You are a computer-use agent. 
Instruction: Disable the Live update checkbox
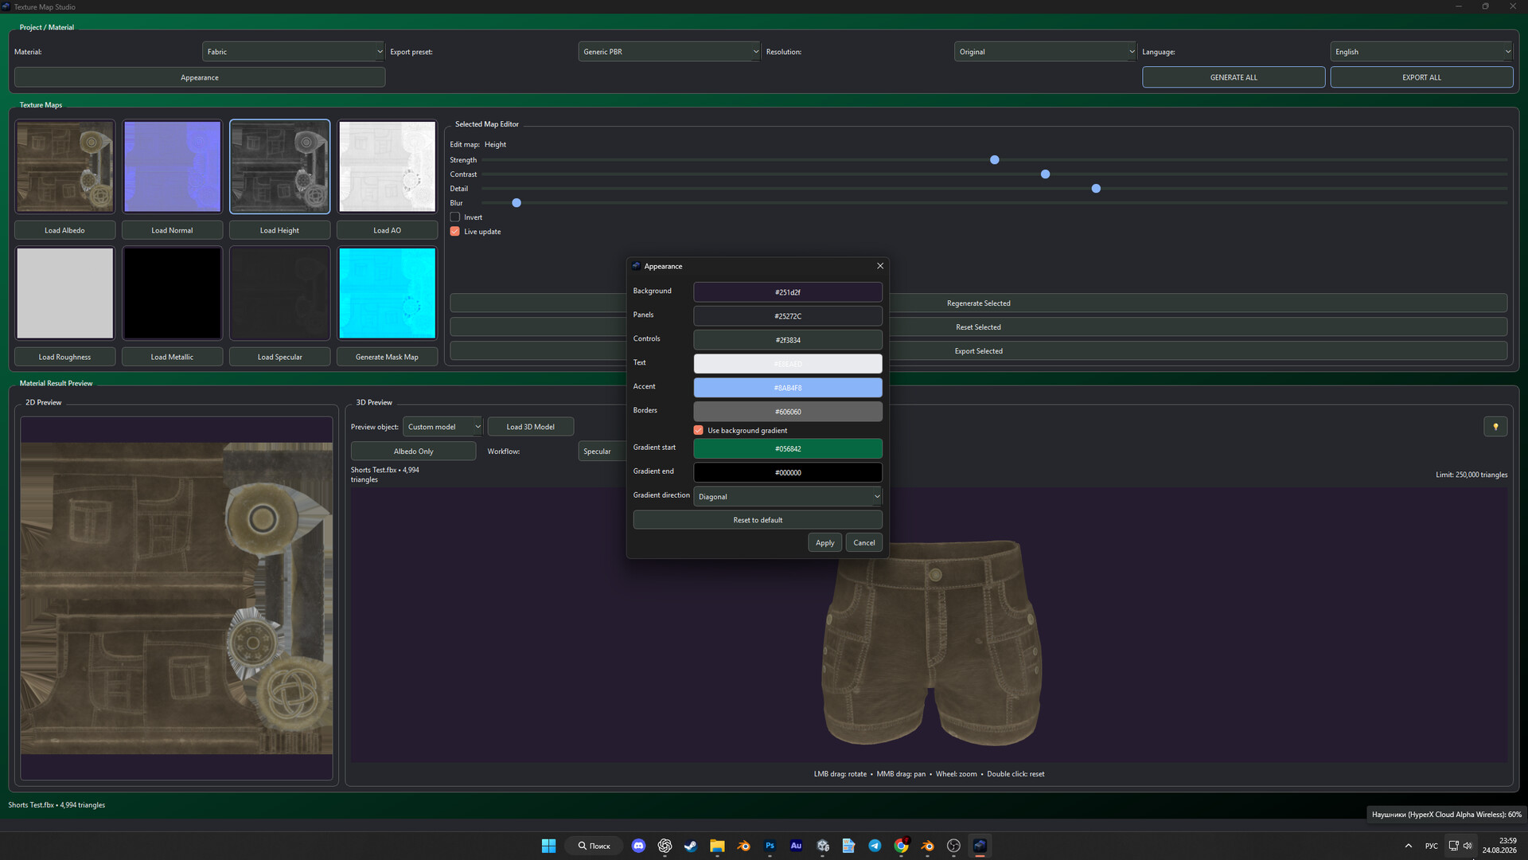pyautogui.click(x=455, y=232)
